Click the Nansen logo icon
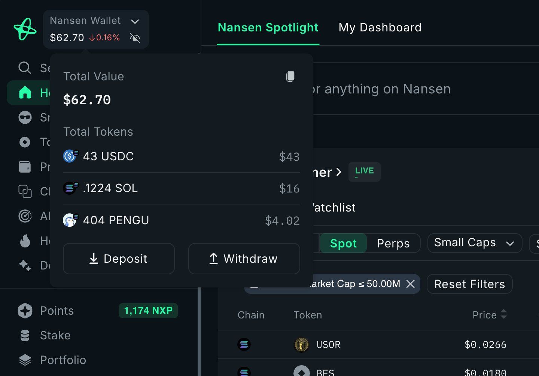The height and width of the screenshot is (376, 539). pyautogui.click(x=25, y=29)
